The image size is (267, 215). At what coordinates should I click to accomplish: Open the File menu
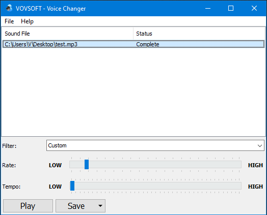point(9,21)
